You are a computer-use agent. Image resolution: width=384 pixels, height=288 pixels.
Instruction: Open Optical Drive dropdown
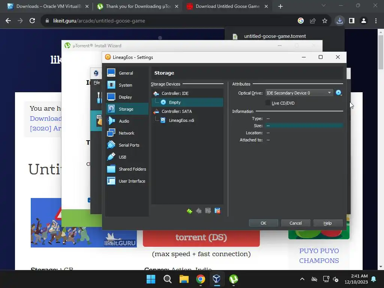point(299,93)
